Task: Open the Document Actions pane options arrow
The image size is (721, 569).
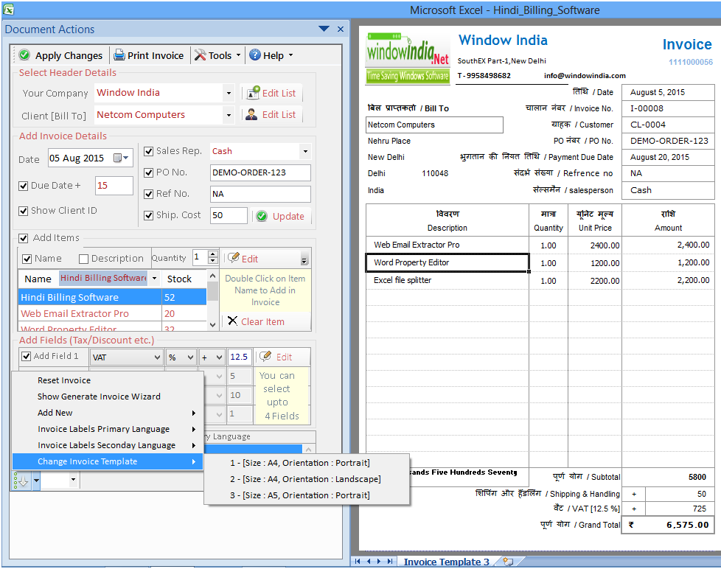Action: (x=324, y=29)
